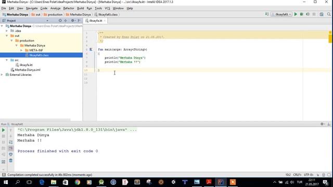Click the cursor position 10:2 indicator
This screenshot has height=187, width=333.
(x=288, y=175)
